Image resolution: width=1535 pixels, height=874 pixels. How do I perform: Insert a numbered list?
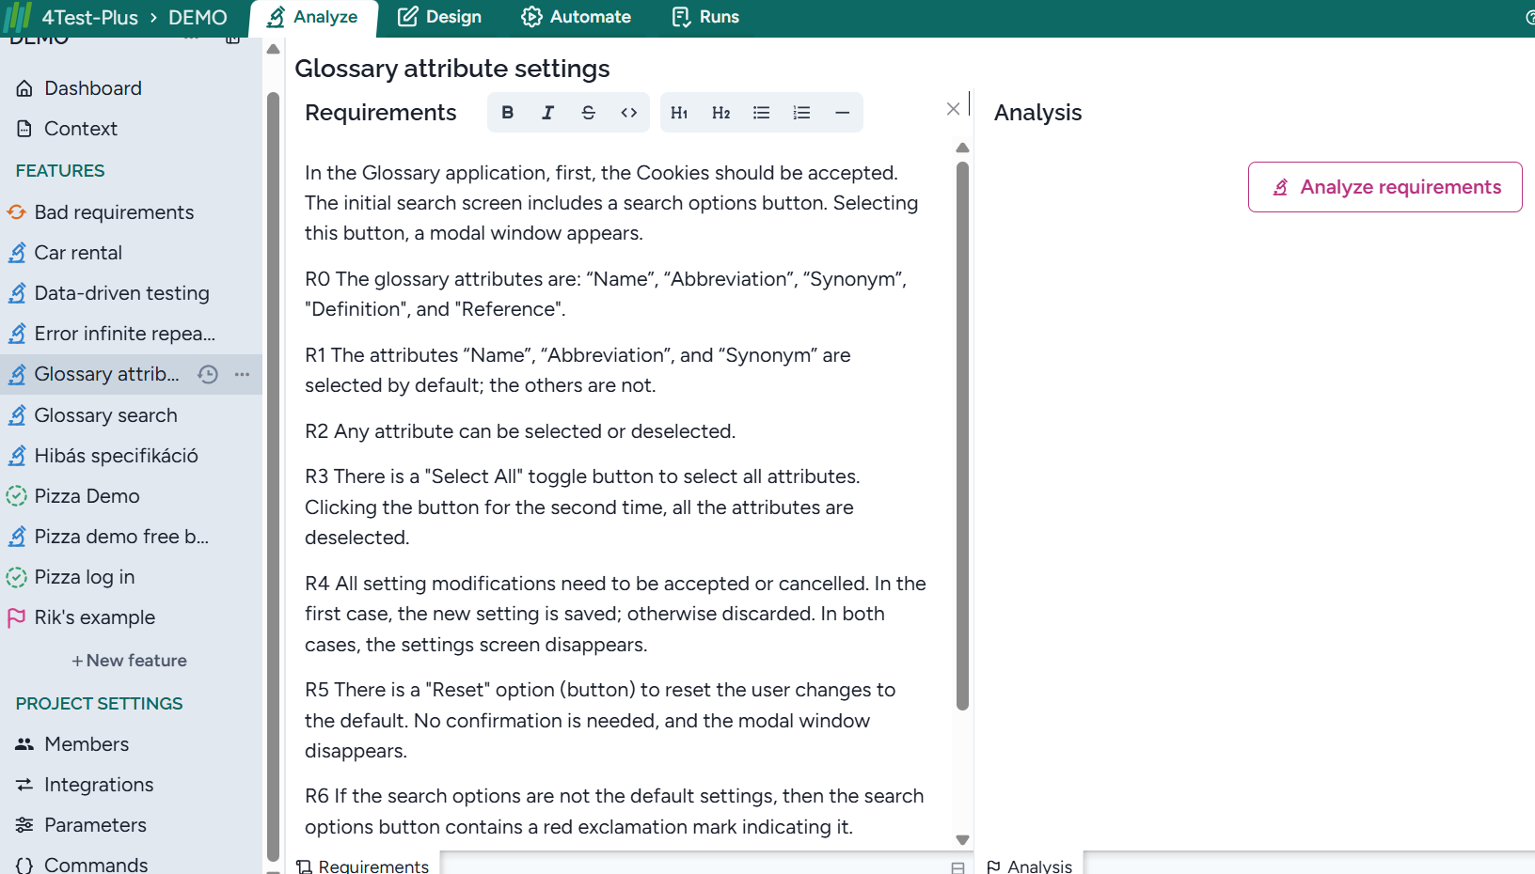pyautogui.click(x=801, y=113)
